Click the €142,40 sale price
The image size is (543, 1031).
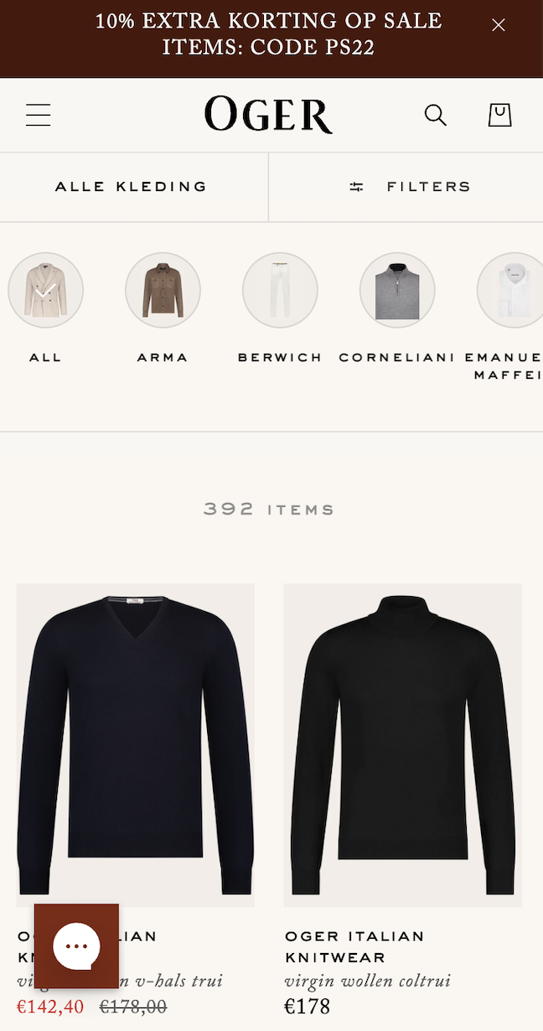pos(50,1007)
